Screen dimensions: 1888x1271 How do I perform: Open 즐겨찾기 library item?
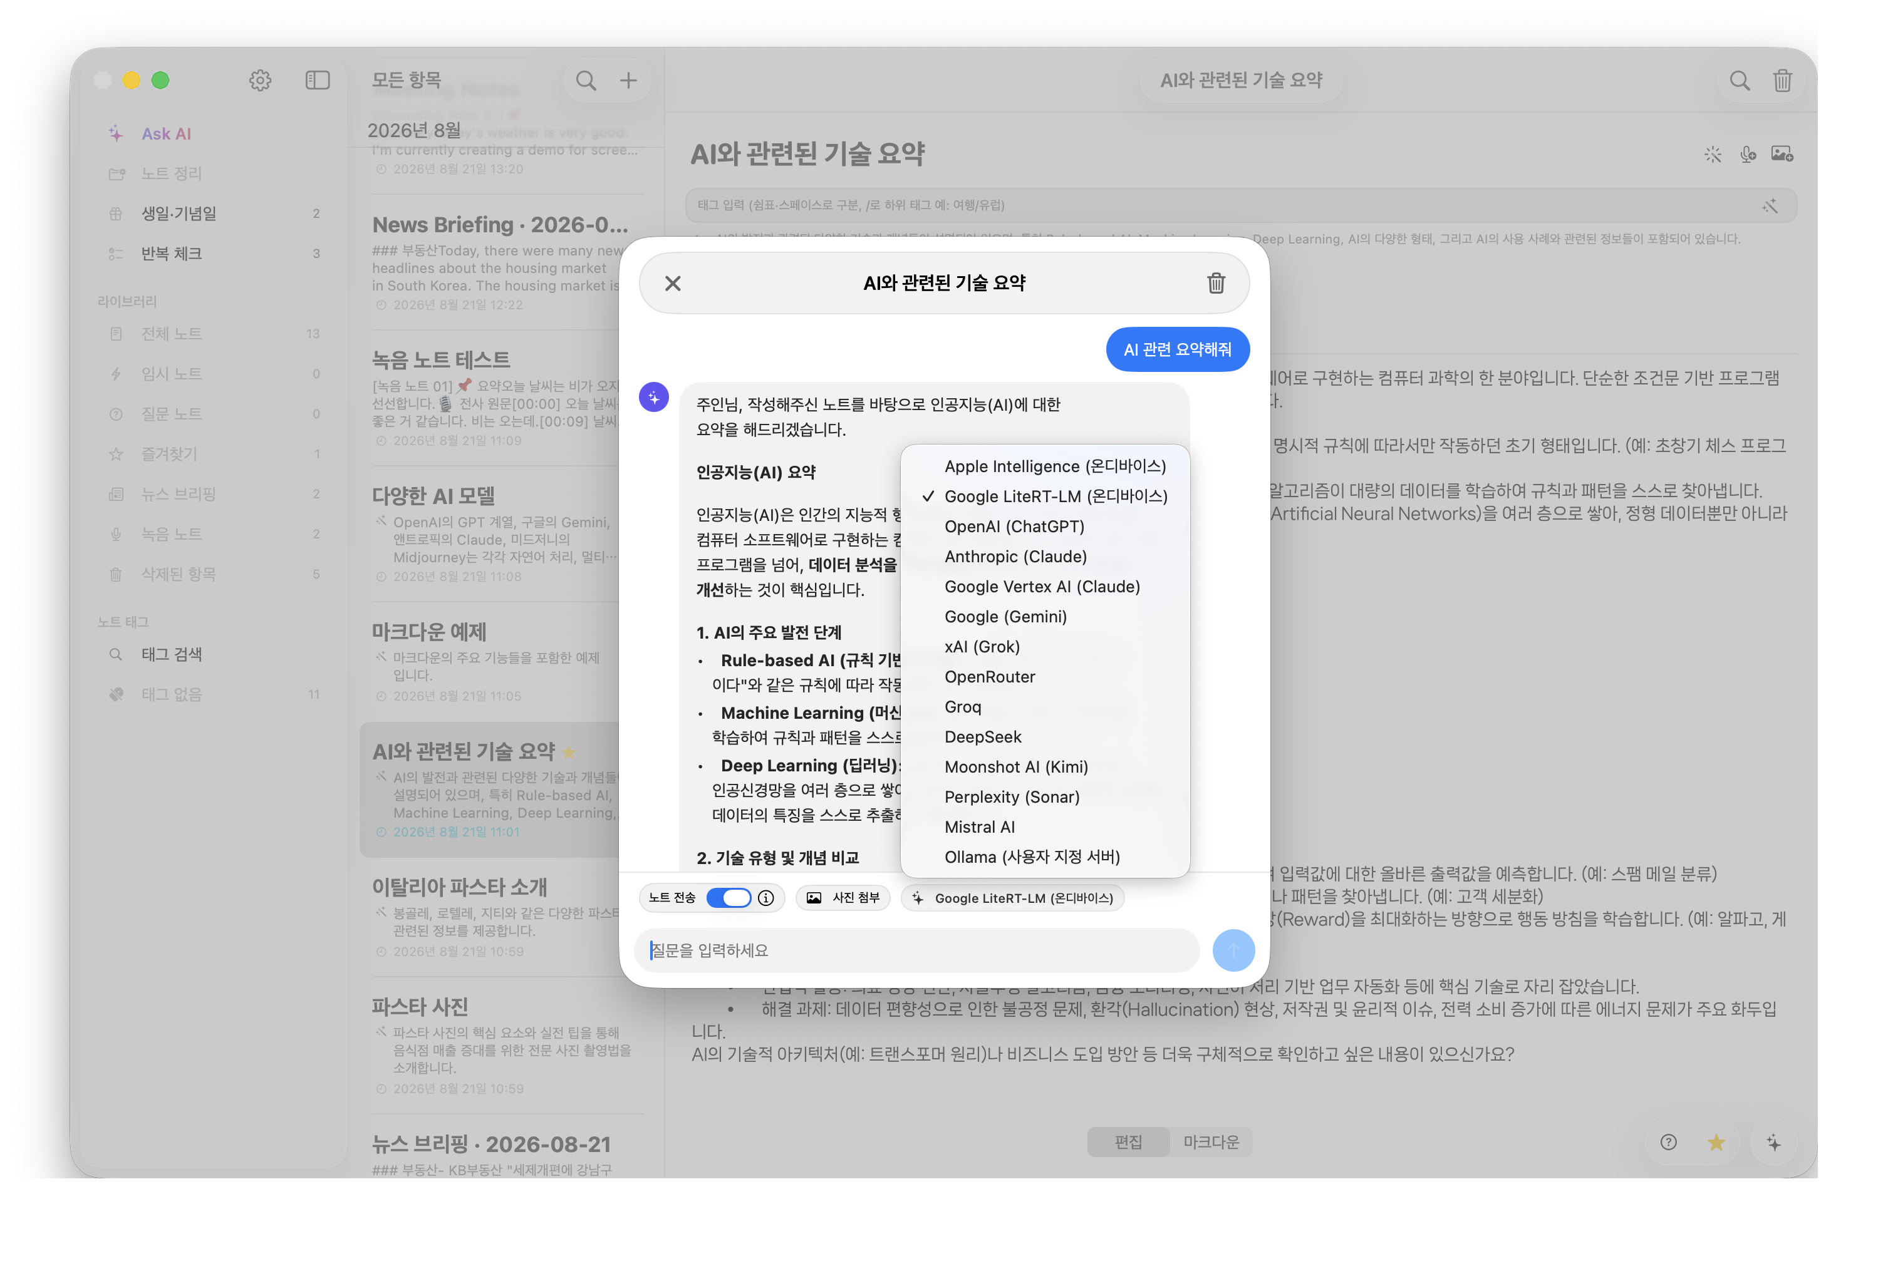coord(214,454)
